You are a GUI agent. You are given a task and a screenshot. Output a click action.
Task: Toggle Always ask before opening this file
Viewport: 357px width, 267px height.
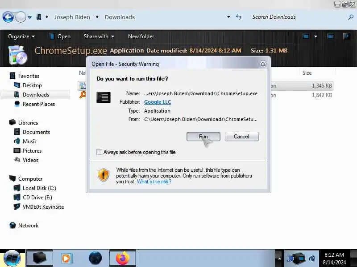pyautogui.click(x=99, y=152)
